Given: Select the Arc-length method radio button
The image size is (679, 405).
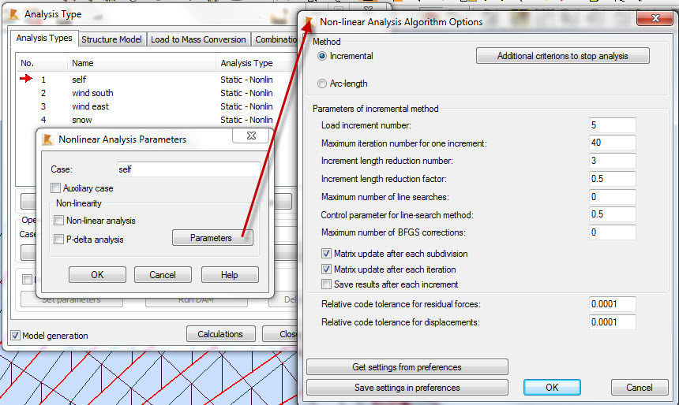Looking at the screenshot, I should [x=322, y=84].
